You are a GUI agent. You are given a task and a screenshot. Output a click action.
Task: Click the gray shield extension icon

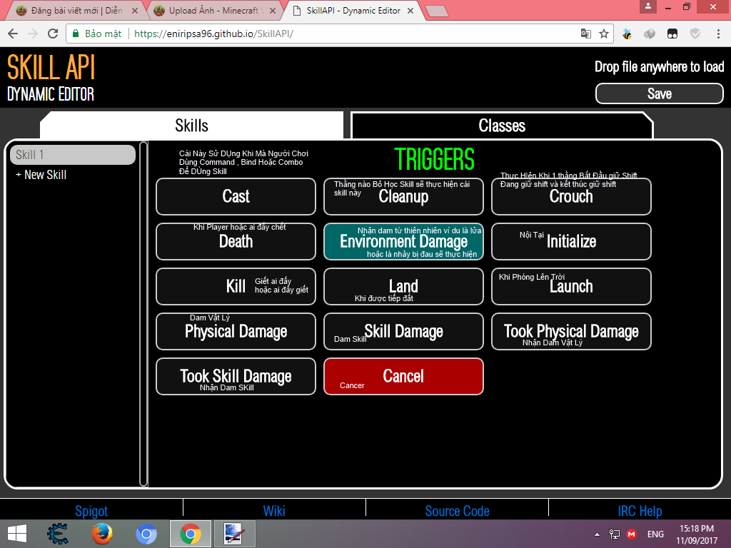tap(695, 34)
